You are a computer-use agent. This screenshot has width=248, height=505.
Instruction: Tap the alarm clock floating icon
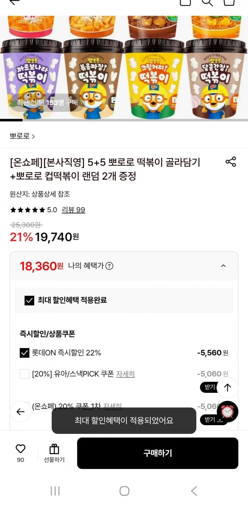[227, 412]
